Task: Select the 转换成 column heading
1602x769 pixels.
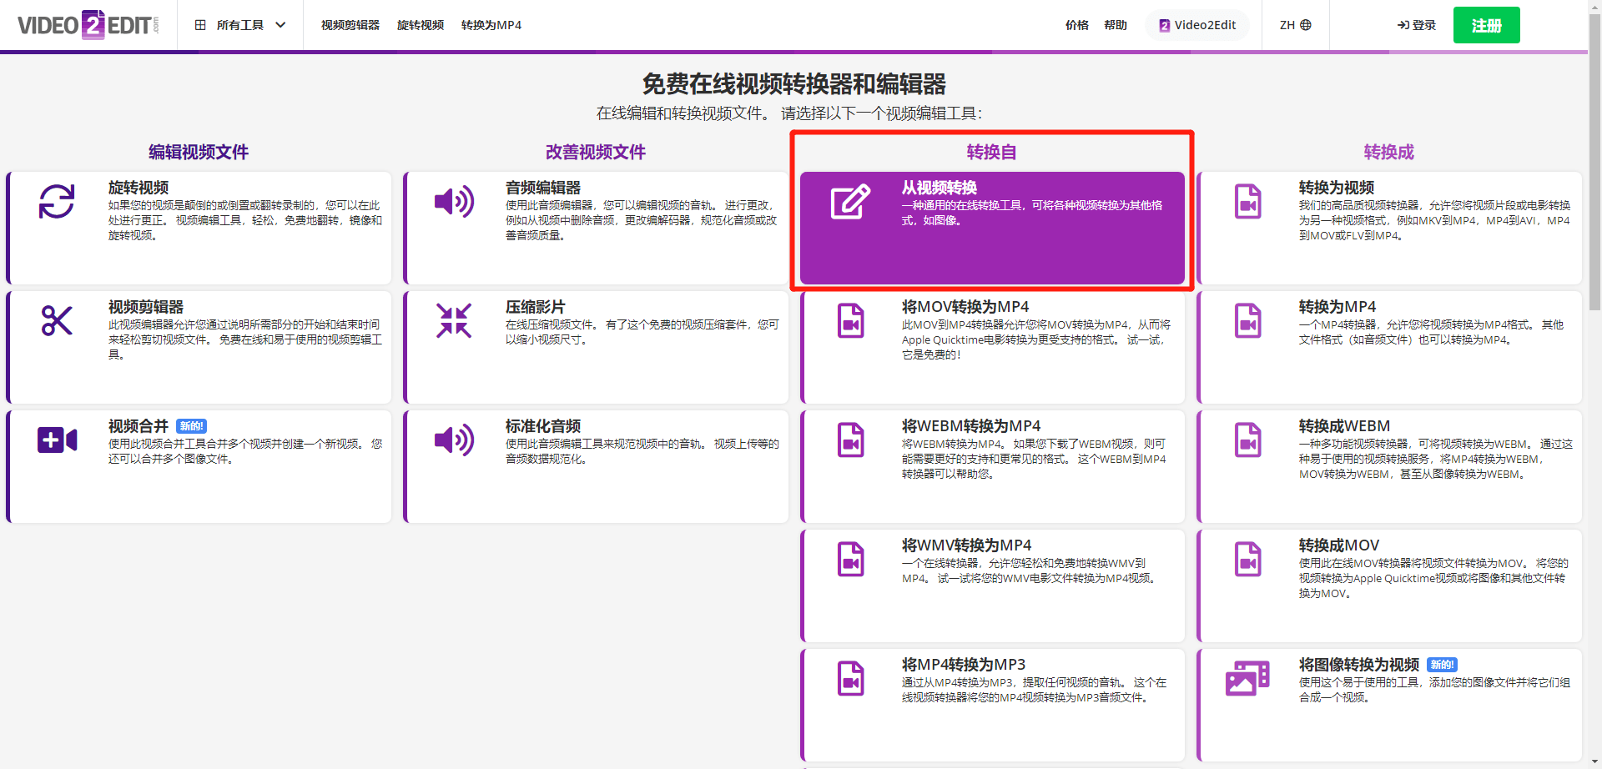Action: coord(1389,152)
